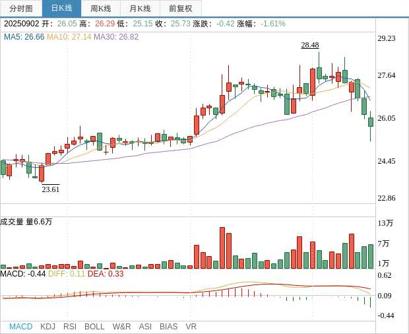Click the 成交量 量6.6万 label
The image size is (409, 334).
click(26, 222)
